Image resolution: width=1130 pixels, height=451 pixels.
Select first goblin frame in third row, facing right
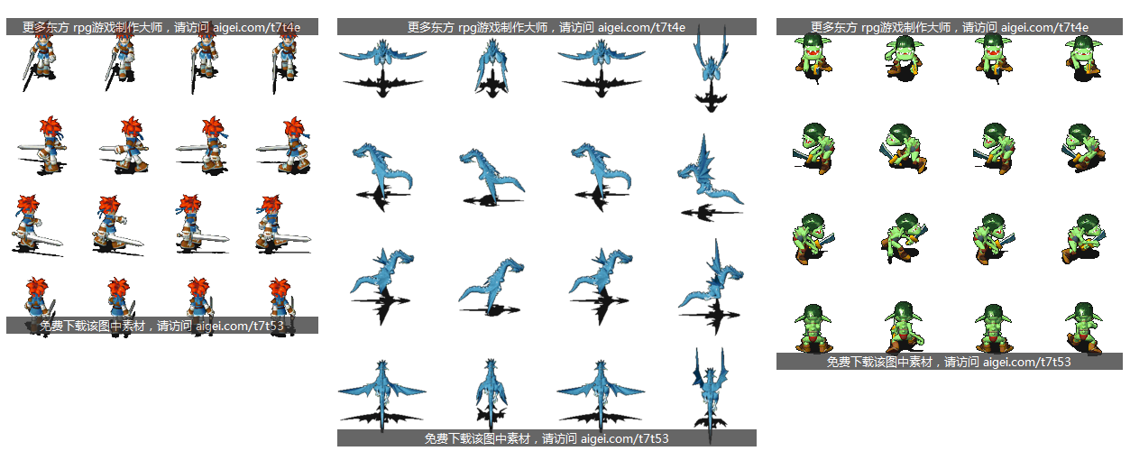click(x=813, y=238)
